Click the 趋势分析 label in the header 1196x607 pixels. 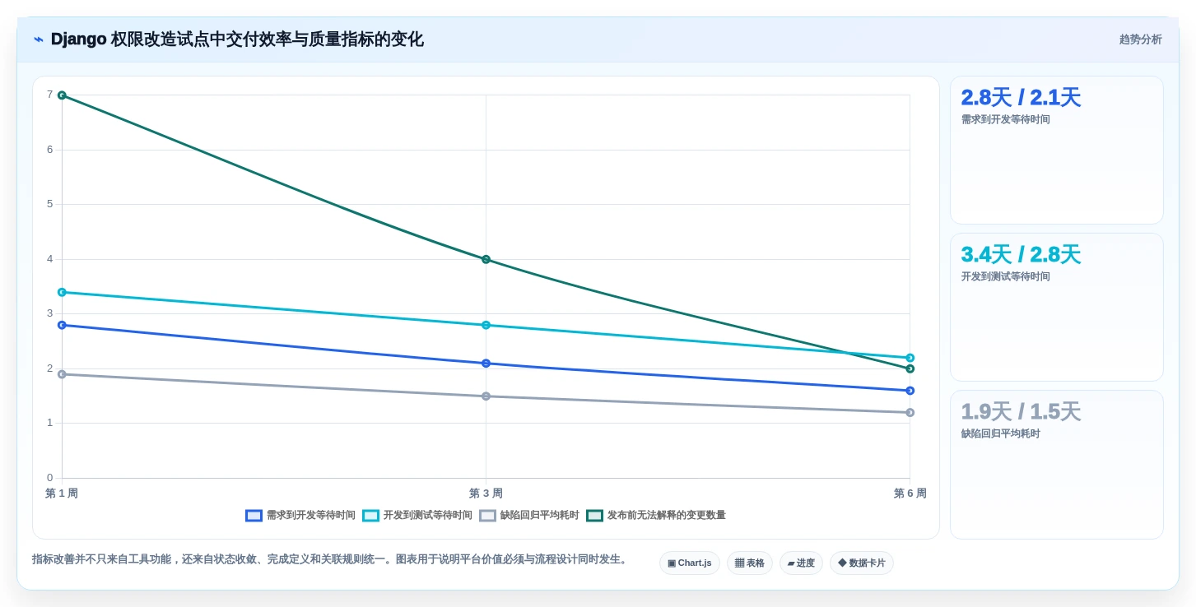[x=1140, y=39]
